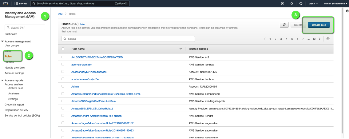Open the abc-role-wdfx5llm link

[x=82, y=65]
